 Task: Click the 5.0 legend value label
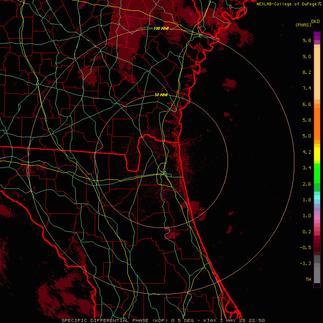click(307, 136)
